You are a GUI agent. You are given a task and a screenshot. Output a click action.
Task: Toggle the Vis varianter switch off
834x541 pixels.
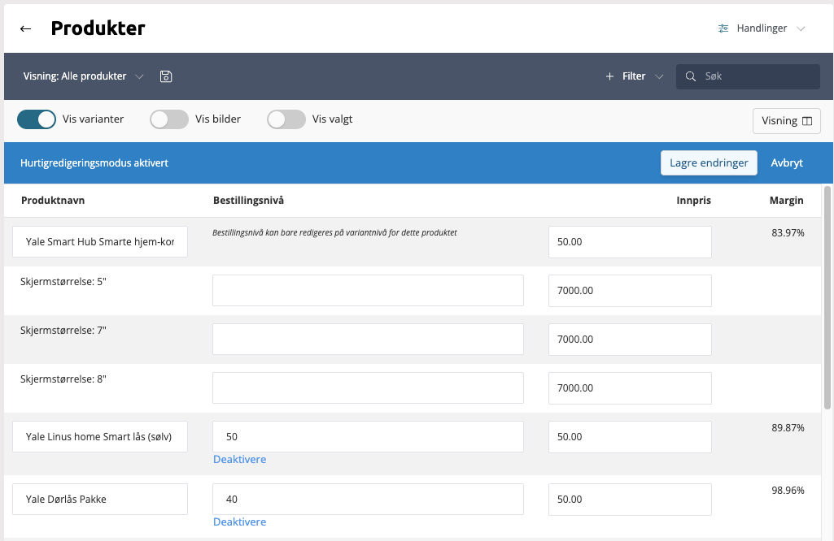click(36, 119)
